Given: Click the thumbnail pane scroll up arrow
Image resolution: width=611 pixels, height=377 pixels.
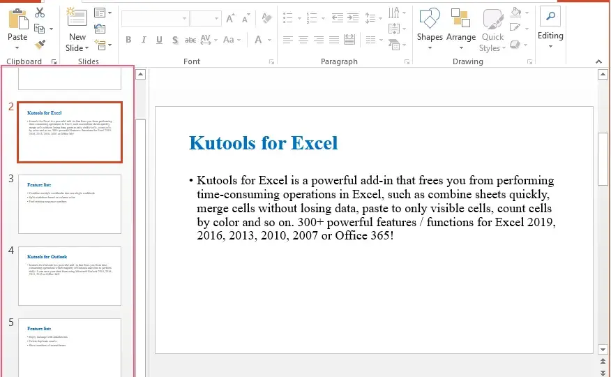Looking at the screenshot, I should click(x=141, y=75).
